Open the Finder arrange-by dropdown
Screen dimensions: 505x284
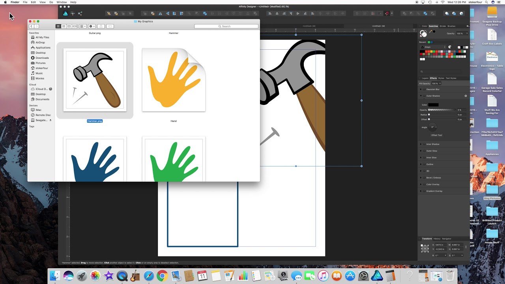[x=83, y=26]
